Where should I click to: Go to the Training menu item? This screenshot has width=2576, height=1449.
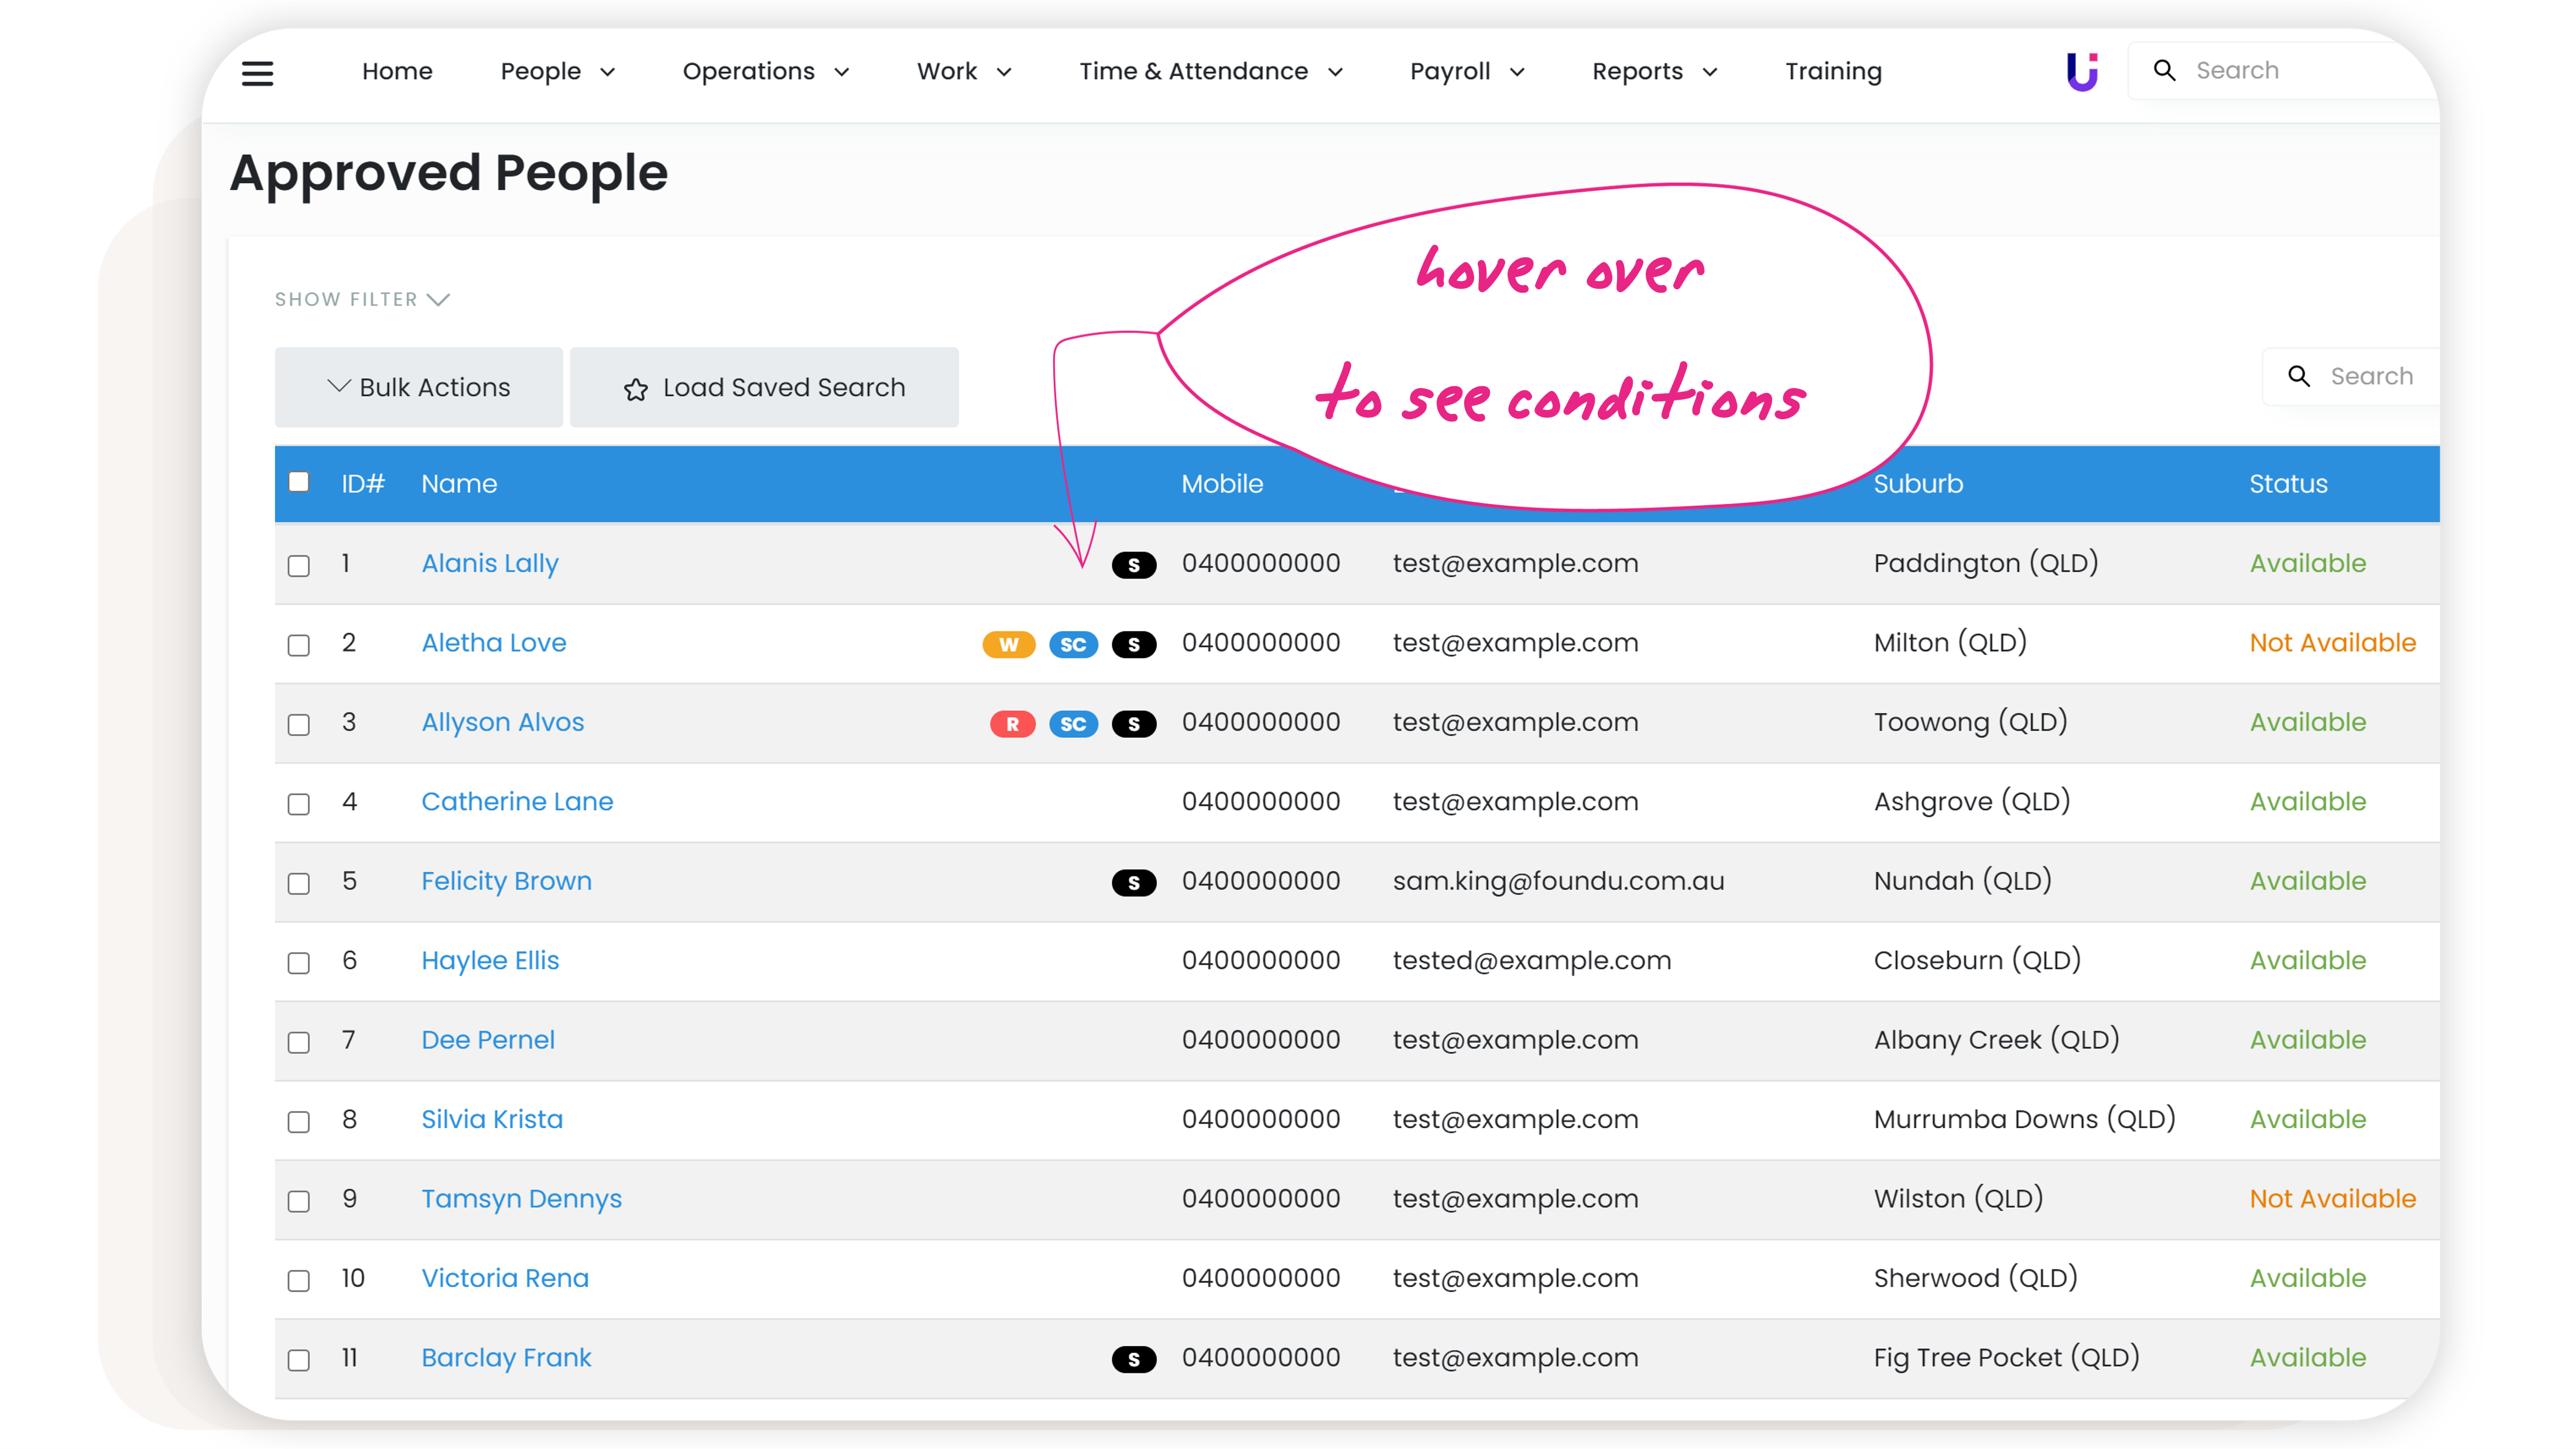tap(1833, 71)
